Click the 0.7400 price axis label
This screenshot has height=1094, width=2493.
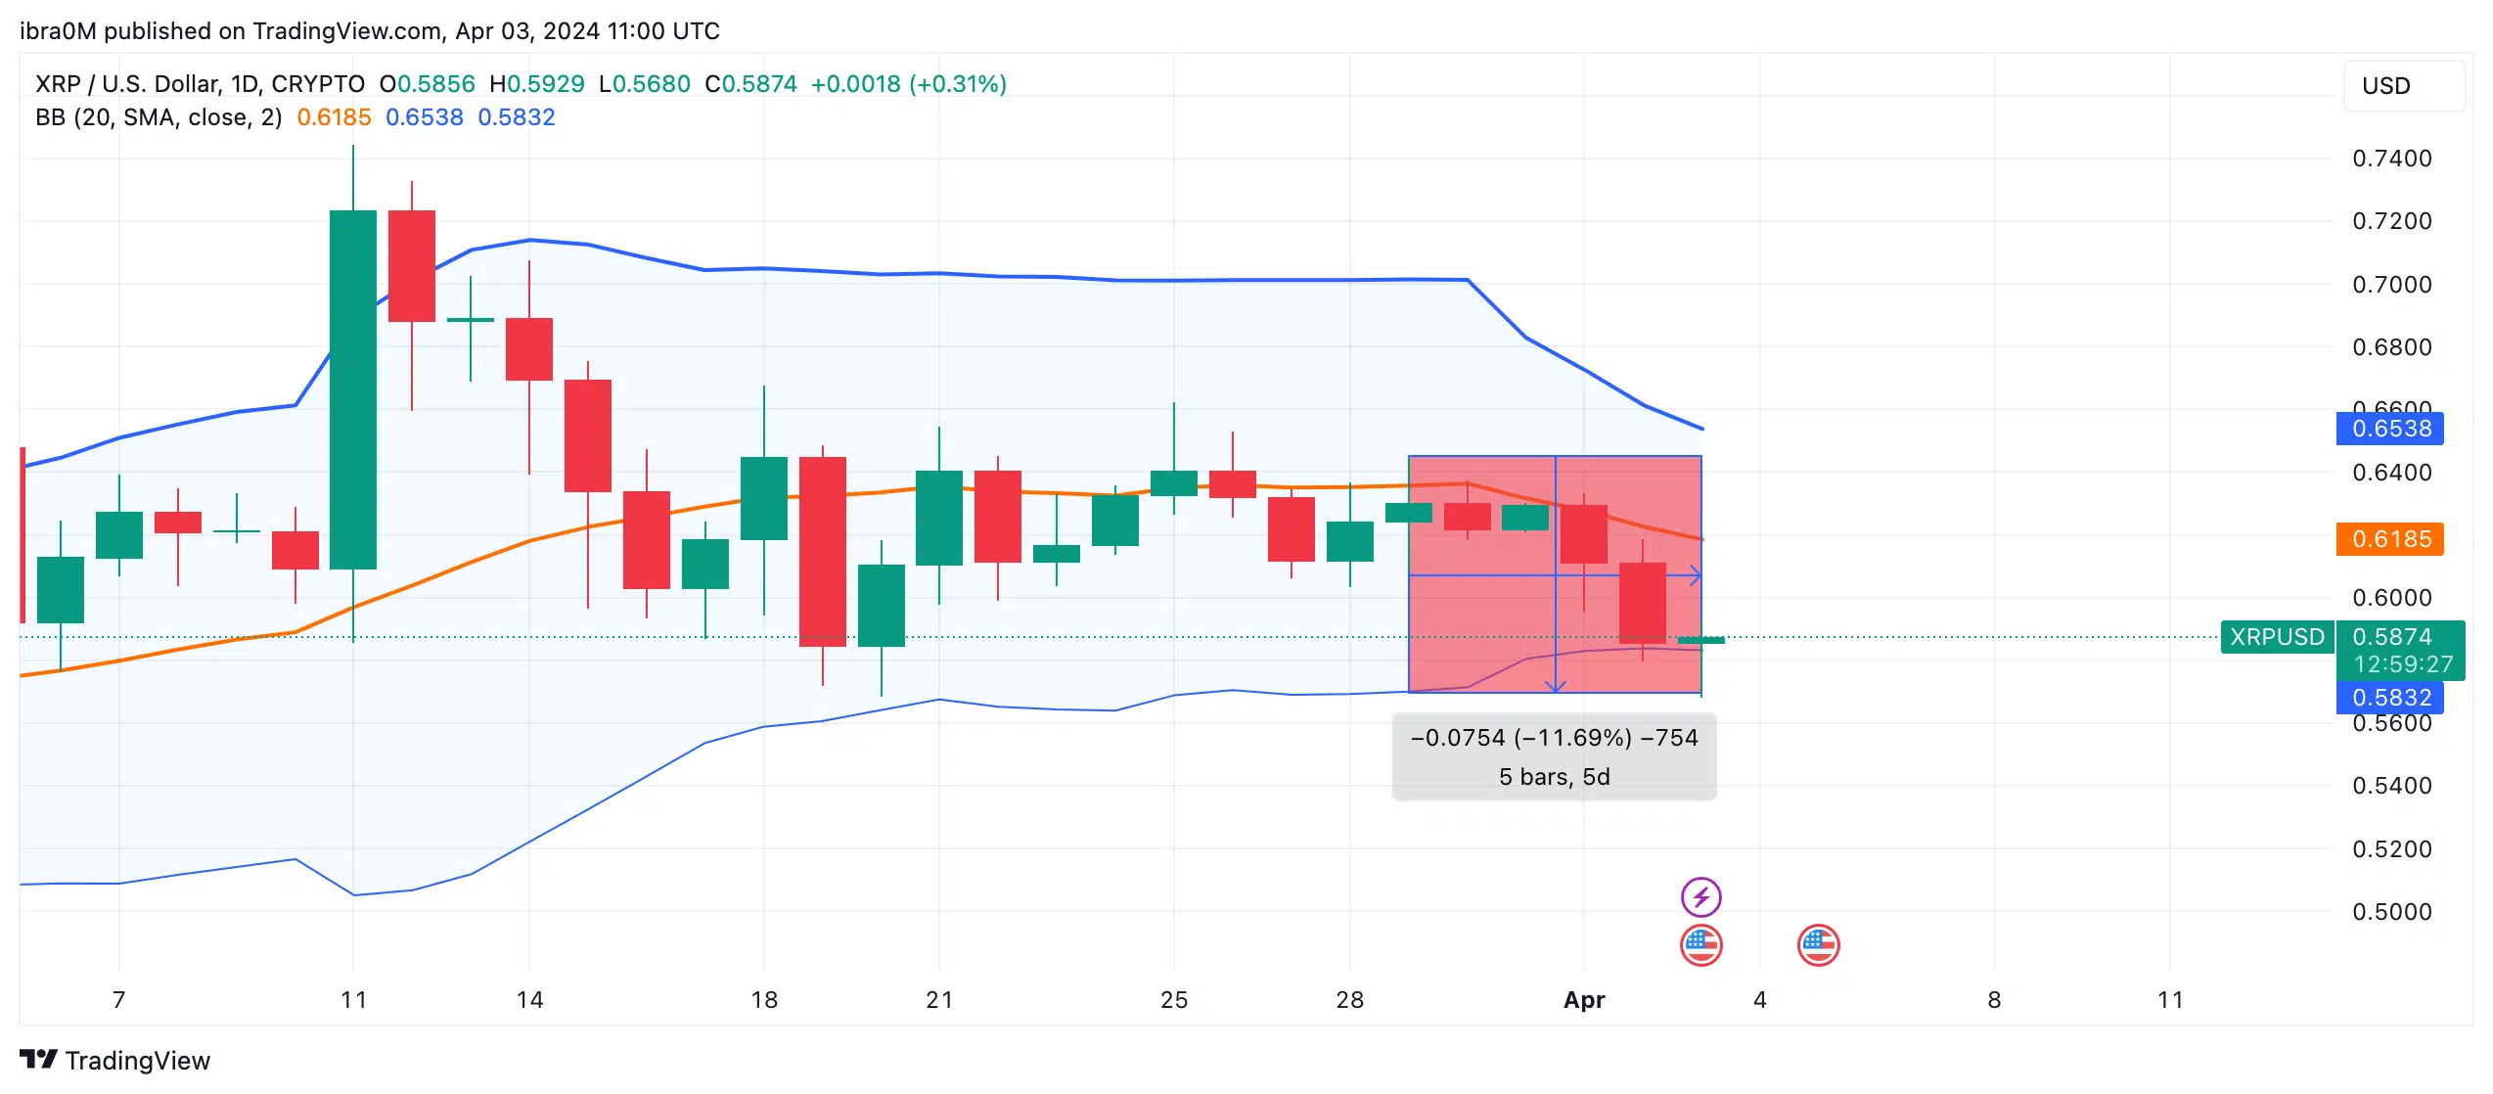pyautogui.click(x=2392, y=159)
